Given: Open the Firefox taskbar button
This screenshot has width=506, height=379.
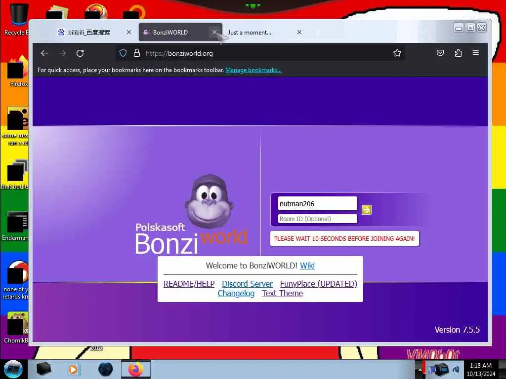Looking at the screenshot, I should (136, 369).
